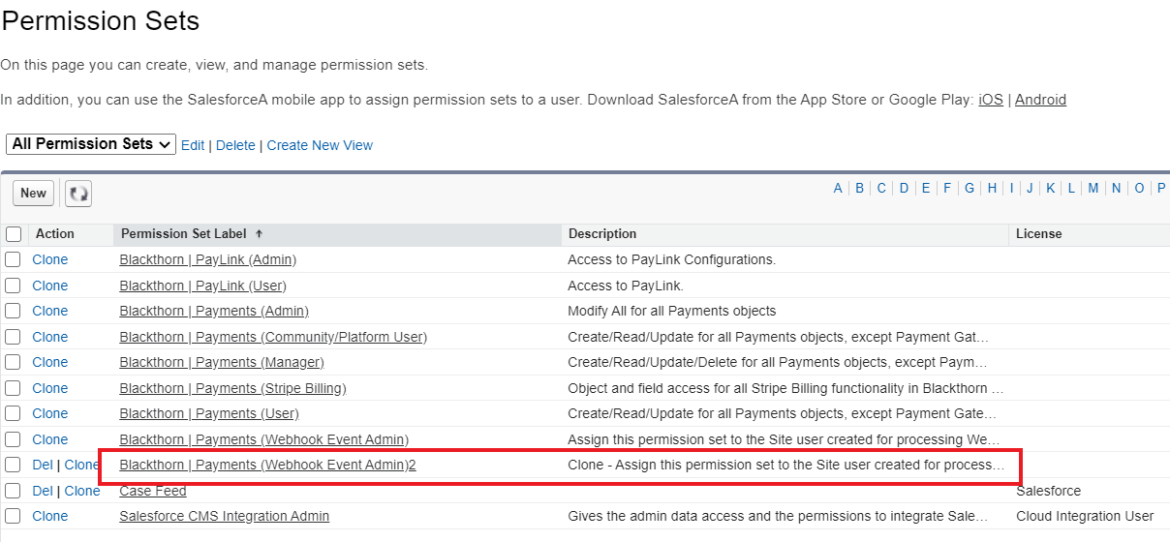The height and width of the screenshot is (542, 1170).
Task: Click the Delete view link
Action: [235, 145]
